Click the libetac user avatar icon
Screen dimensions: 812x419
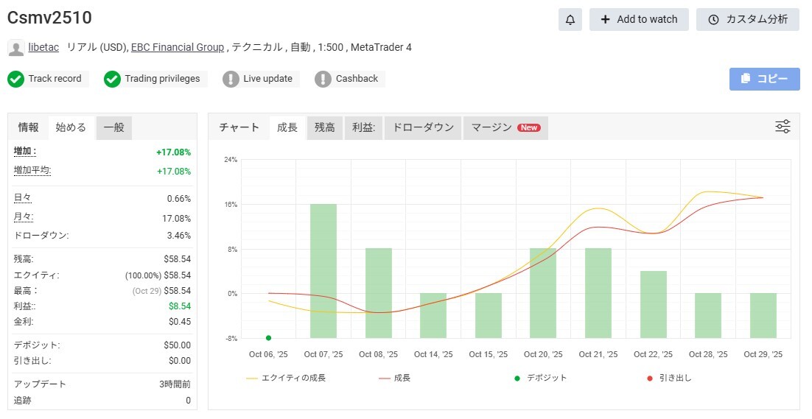15,48
